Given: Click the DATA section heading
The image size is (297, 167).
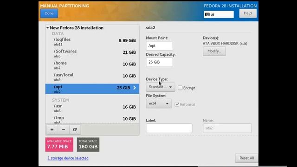Looking at the screenshot, I should pyautogui.click(x=58, y=33).
